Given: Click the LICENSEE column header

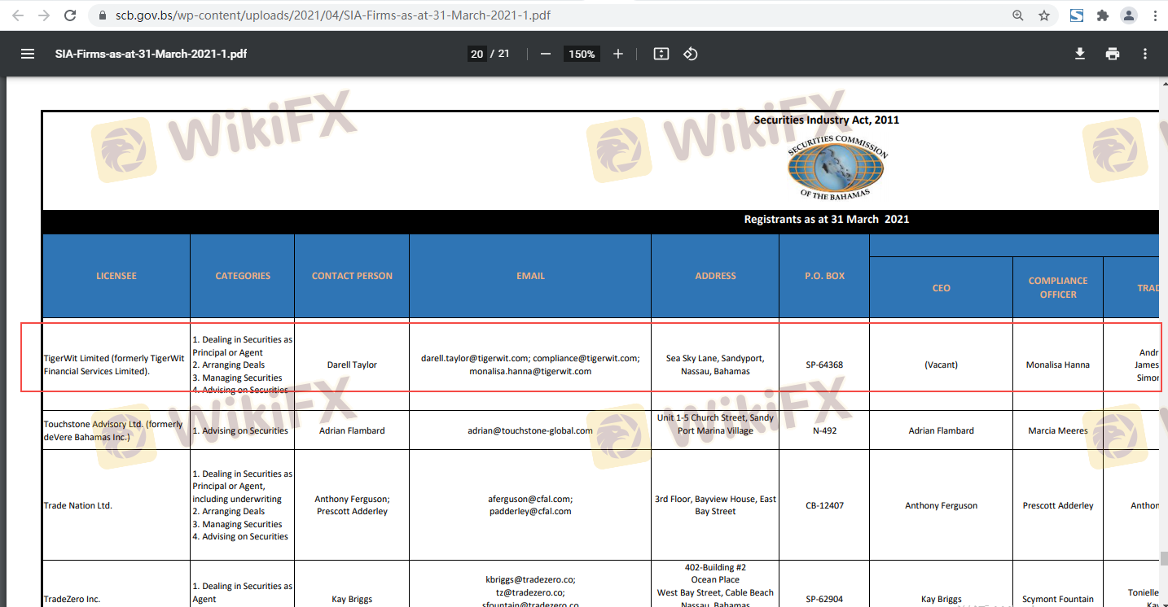Looking at the screenshot, I should pyautogui.click(x=116, y=276).
